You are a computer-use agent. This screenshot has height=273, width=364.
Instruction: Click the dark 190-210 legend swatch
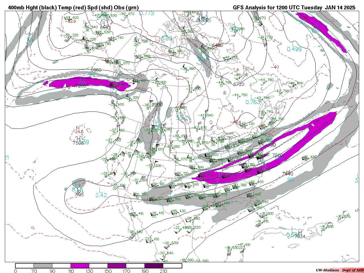coord(154,266)
